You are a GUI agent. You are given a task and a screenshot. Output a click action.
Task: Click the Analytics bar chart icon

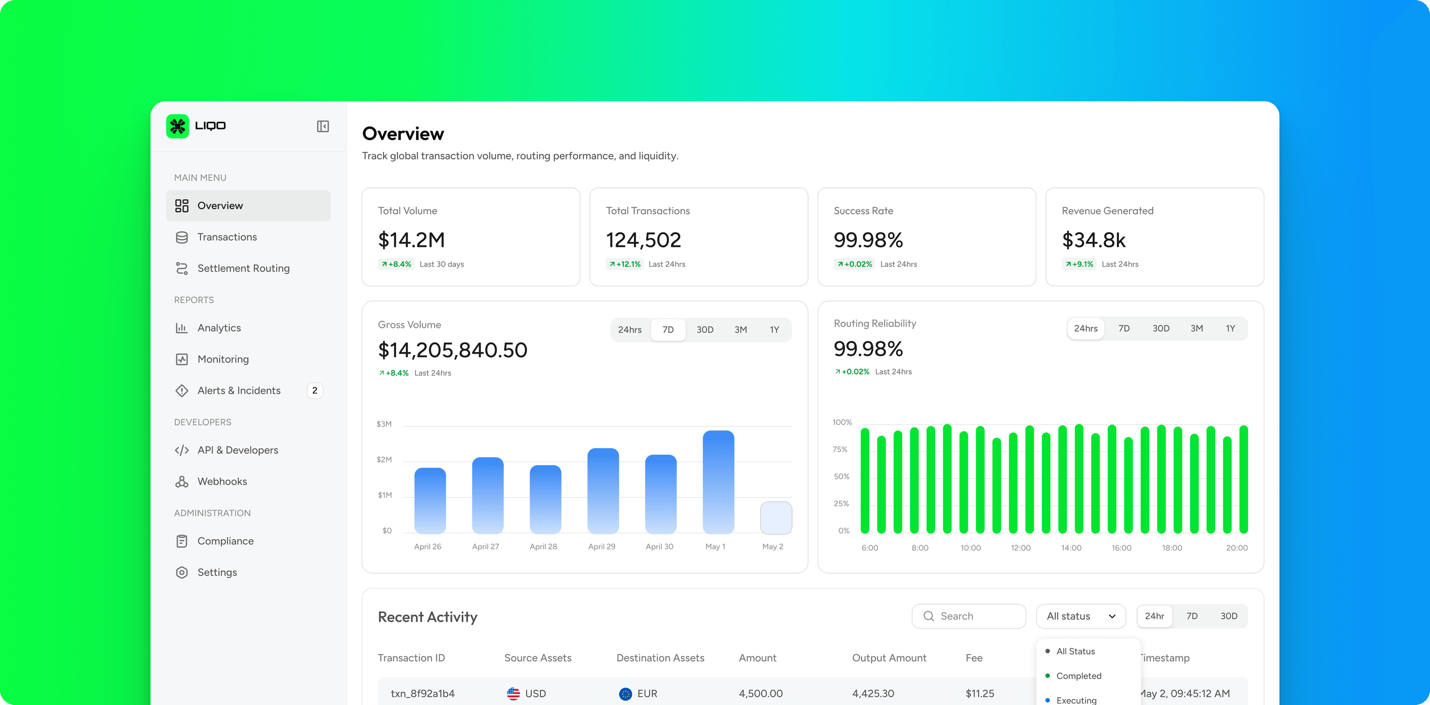coord(181,328)
